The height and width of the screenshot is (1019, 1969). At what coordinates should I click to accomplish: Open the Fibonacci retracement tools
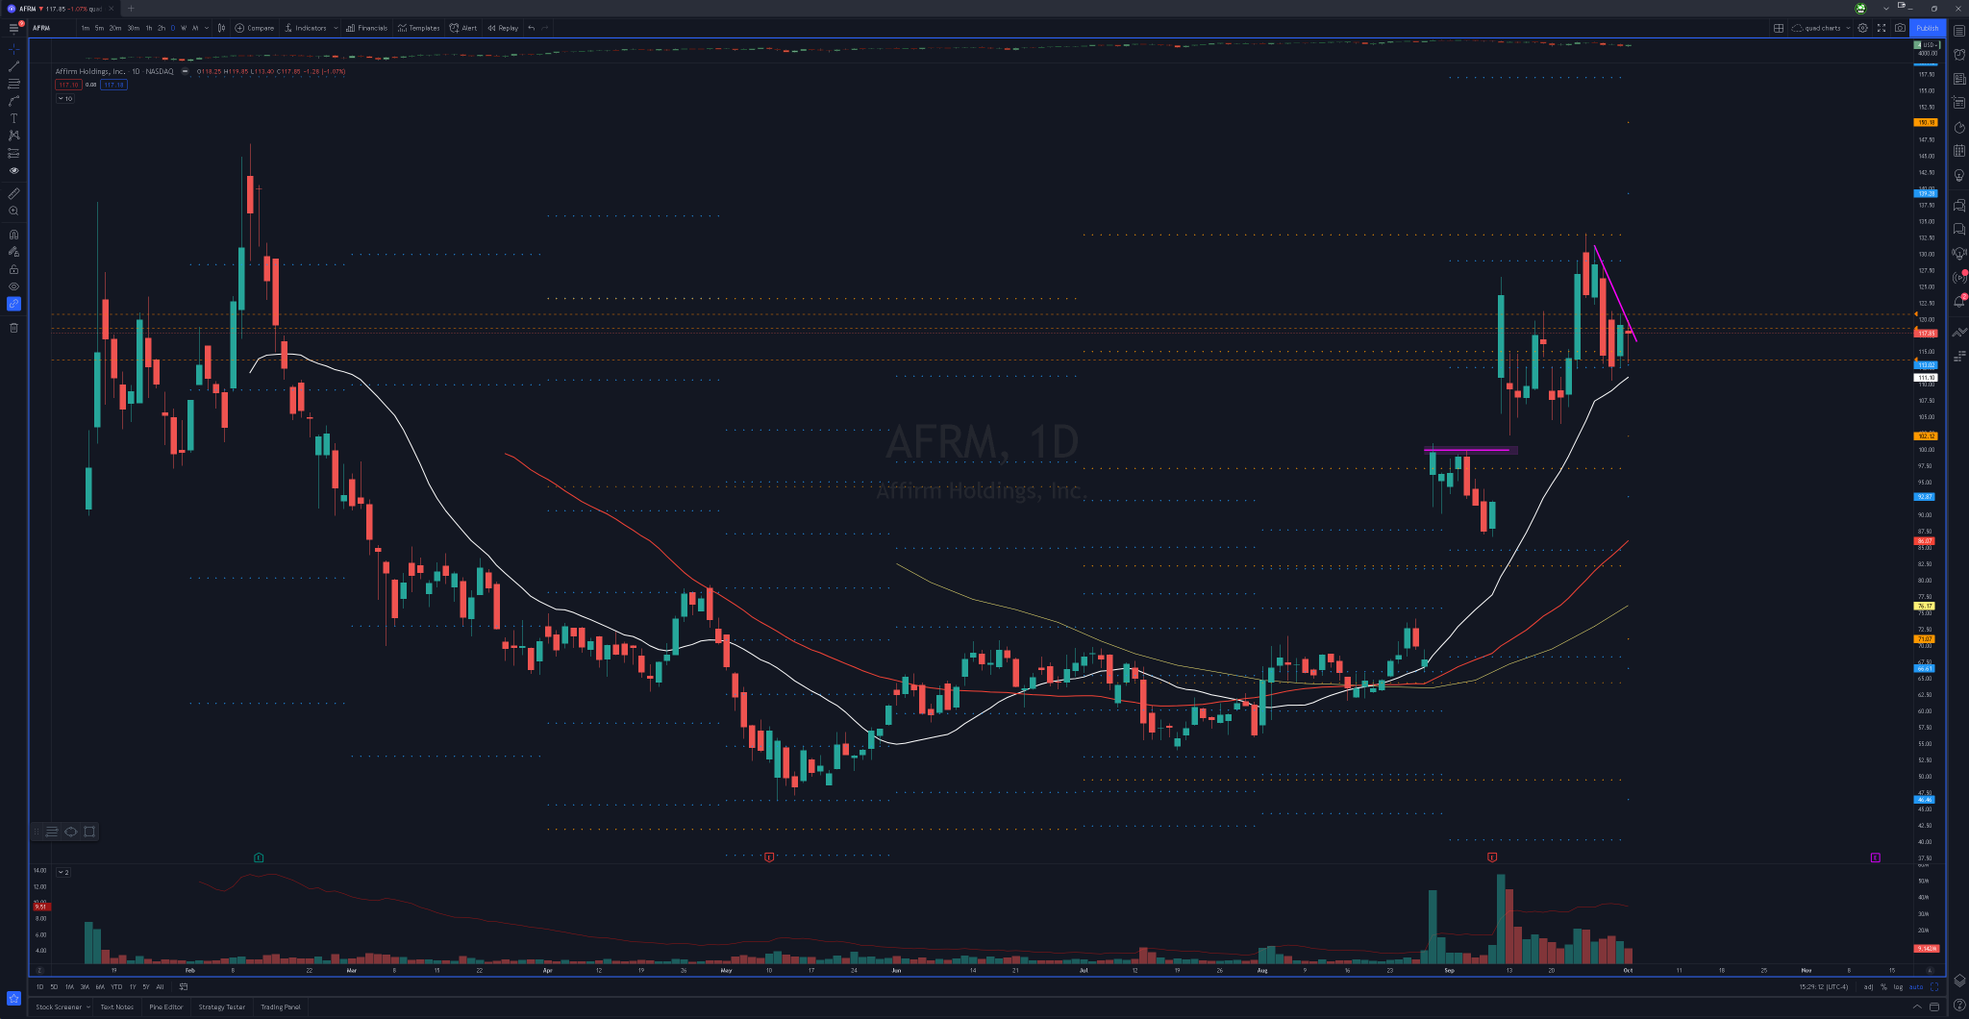pyautogui.click(x=13, y=84)
